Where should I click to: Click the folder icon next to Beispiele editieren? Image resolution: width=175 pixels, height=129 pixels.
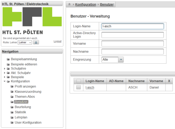point(8,64)
